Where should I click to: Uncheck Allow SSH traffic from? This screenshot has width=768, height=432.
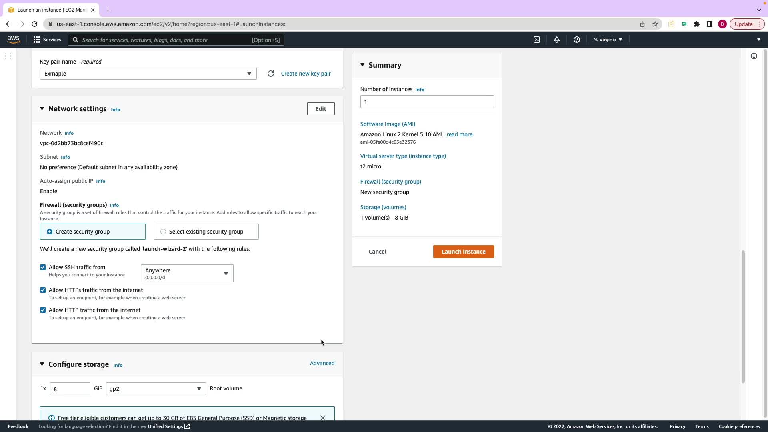click(x=43, y=267)
